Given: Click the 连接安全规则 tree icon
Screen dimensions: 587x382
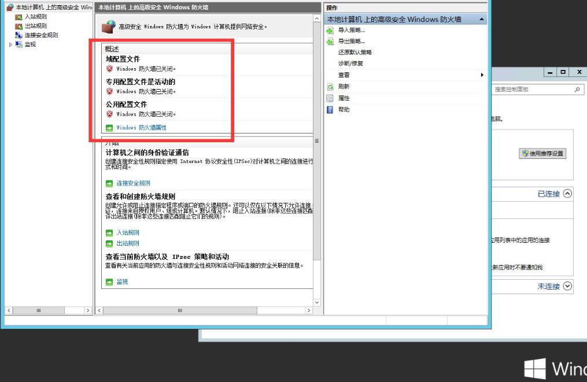Looking at the screenshot, I should [19, 35].
